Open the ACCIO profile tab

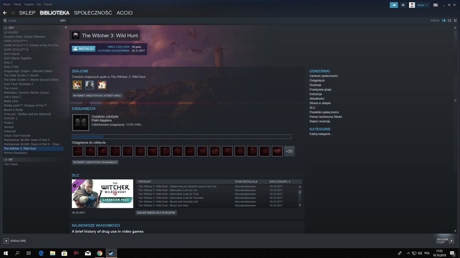coord(124,13)
